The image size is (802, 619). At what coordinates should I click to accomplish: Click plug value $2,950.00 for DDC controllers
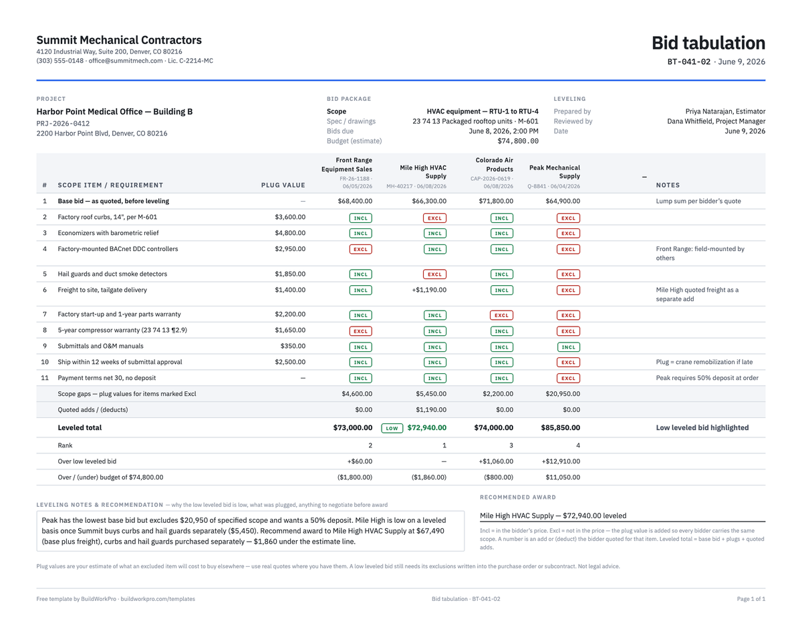click(x=290, y=249)
